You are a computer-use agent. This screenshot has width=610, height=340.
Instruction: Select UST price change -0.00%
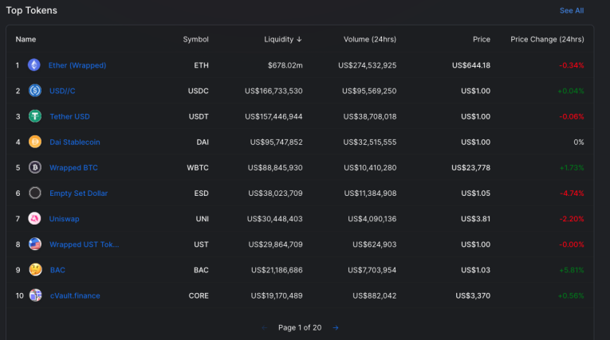point(572,244)
